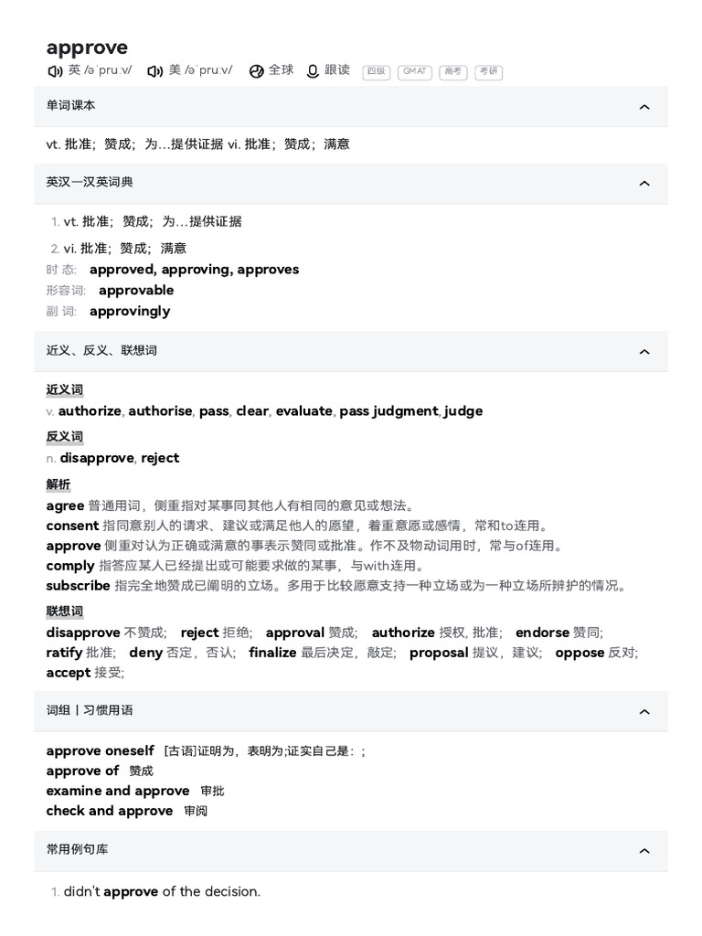Collapse the 常用例句库 section

point(644,851)
